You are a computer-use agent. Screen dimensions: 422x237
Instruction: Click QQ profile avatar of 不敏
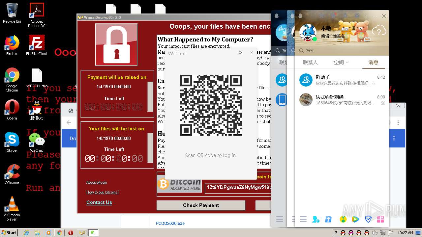pos(308,32)
